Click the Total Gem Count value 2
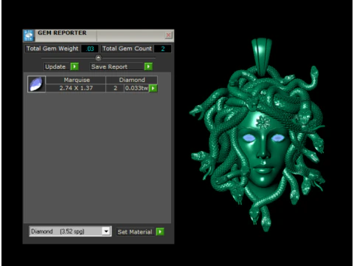 [x=162, y=49]
